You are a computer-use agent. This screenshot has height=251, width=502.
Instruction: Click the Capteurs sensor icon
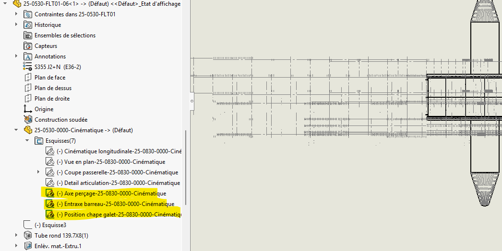(x=28, y=46)
